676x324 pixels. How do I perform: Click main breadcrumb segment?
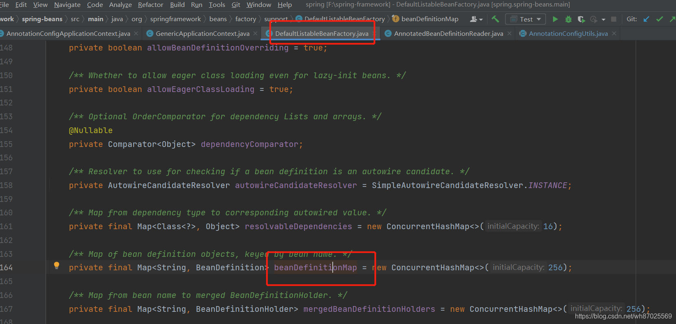pyautogui.click(x=95, y=19)
